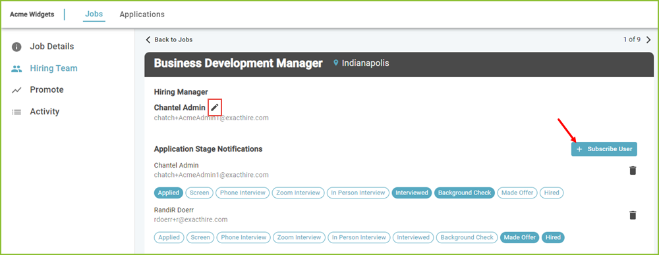Delete Chantel Admin subscription trash icon
Image resolution: width=659 pixels, height=255 pixels.
[x=633, y=170]
